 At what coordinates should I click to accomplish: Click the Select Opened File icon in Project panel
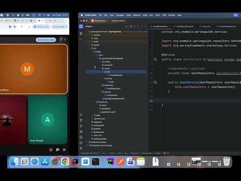(x=127, y=26)
